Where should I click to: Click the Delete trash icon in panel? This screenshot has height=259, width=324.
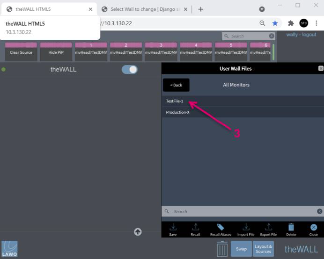pos(291,227)
